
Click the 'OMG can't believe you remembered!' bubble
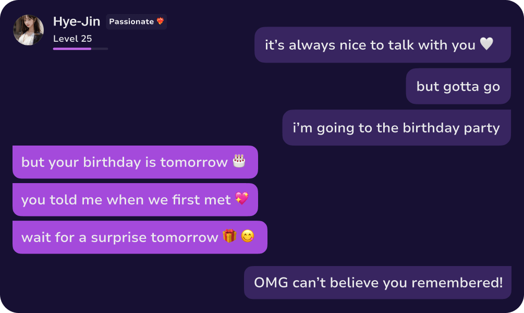pyautogui.click(x=377, y=282)
